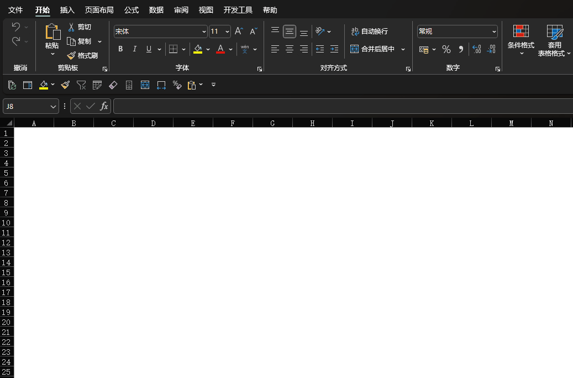The width and height of the screenshot is (573, 378).
Task: Open Alignment group dialog launcher
Action: click(x=408, y=69)
